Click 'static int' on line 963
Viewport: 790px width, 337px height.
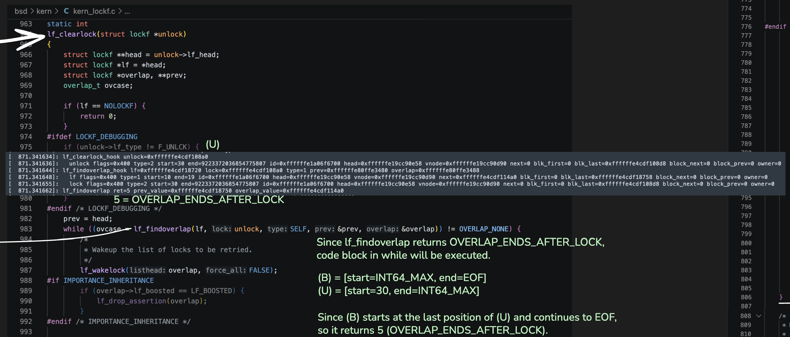[x=67, y=24]
